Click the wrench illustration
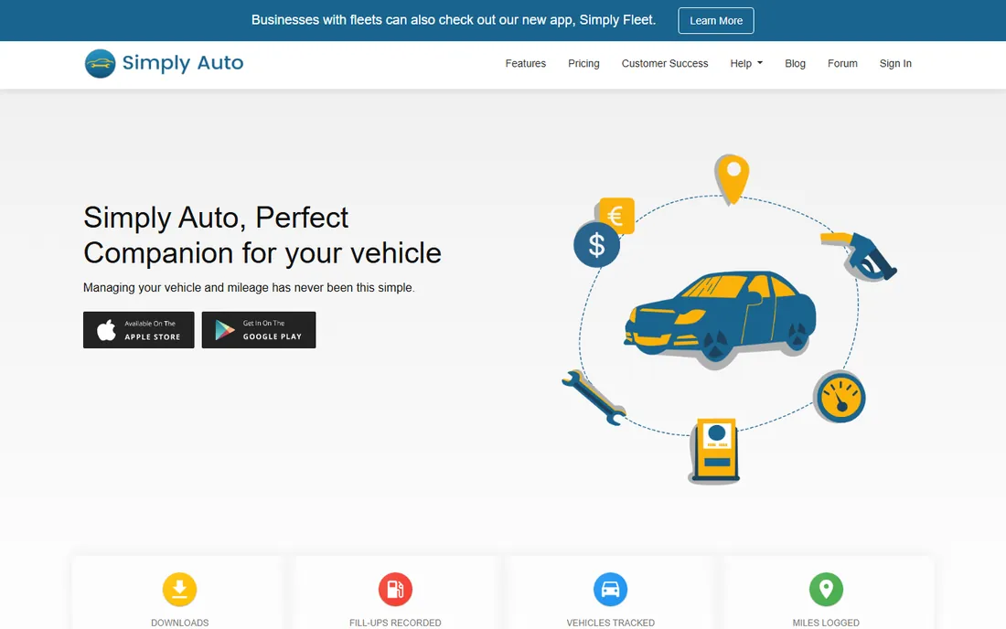 tap(594, 398)
